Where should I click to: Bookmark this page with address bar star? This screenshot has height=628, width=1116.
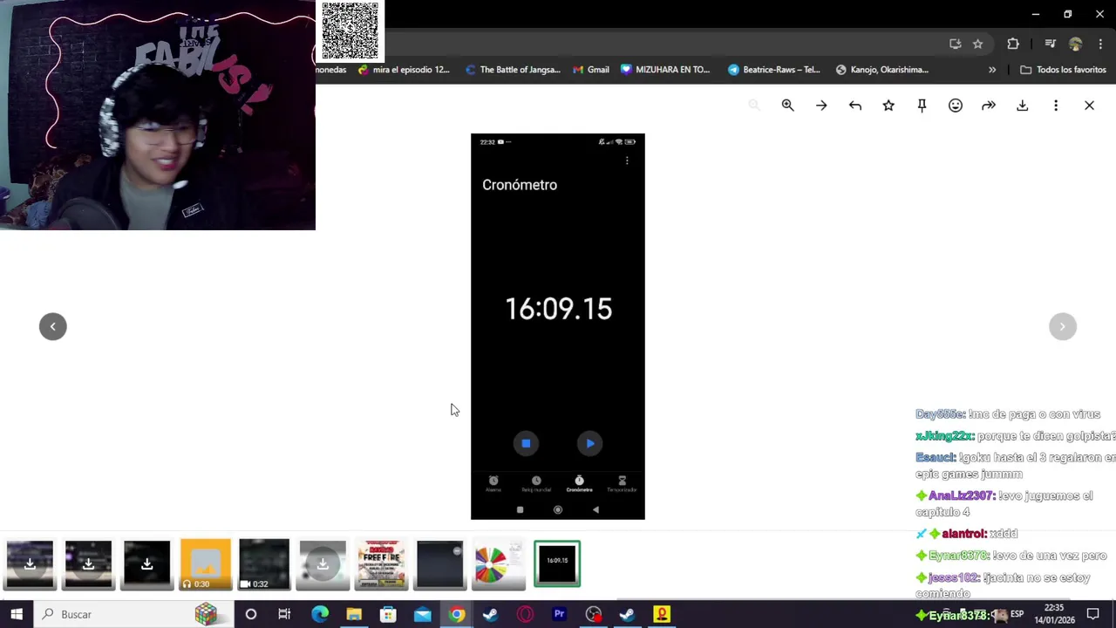(978, 44)
